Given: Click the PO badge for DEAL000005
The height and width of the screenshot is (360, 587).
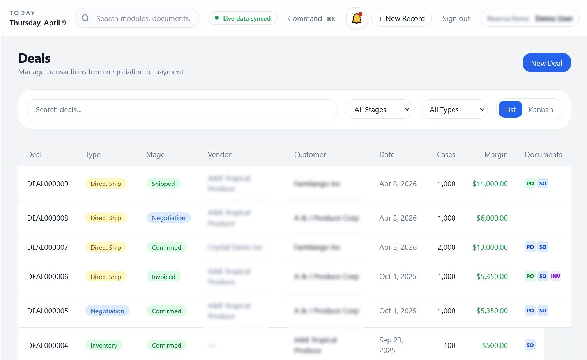Looking at the screenshot, I should pos(530,311).
